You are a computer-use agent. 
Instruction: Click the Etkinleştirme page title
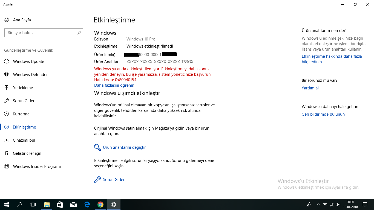coord(114,20)
